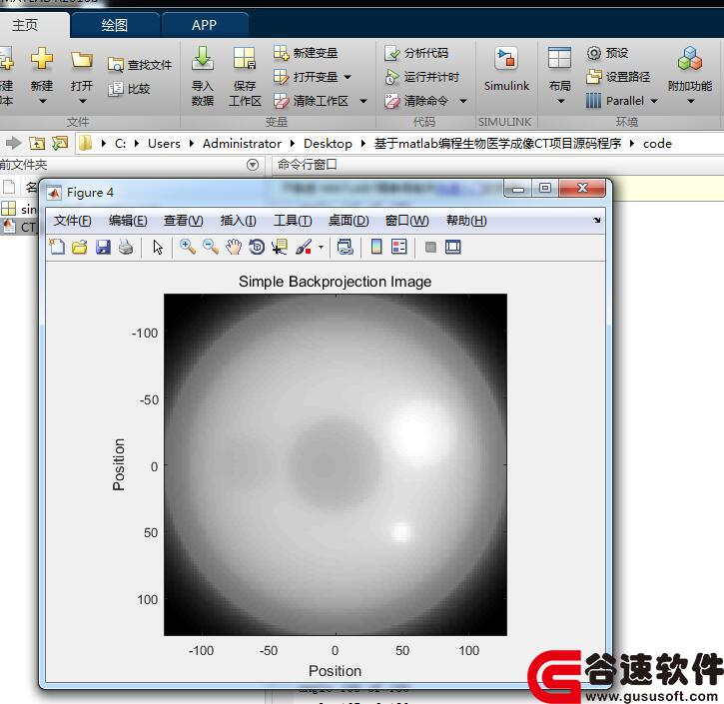Screen dimensions: 724x704
Task: Click New Variable (新建变量) button
Action: [306, 53]
